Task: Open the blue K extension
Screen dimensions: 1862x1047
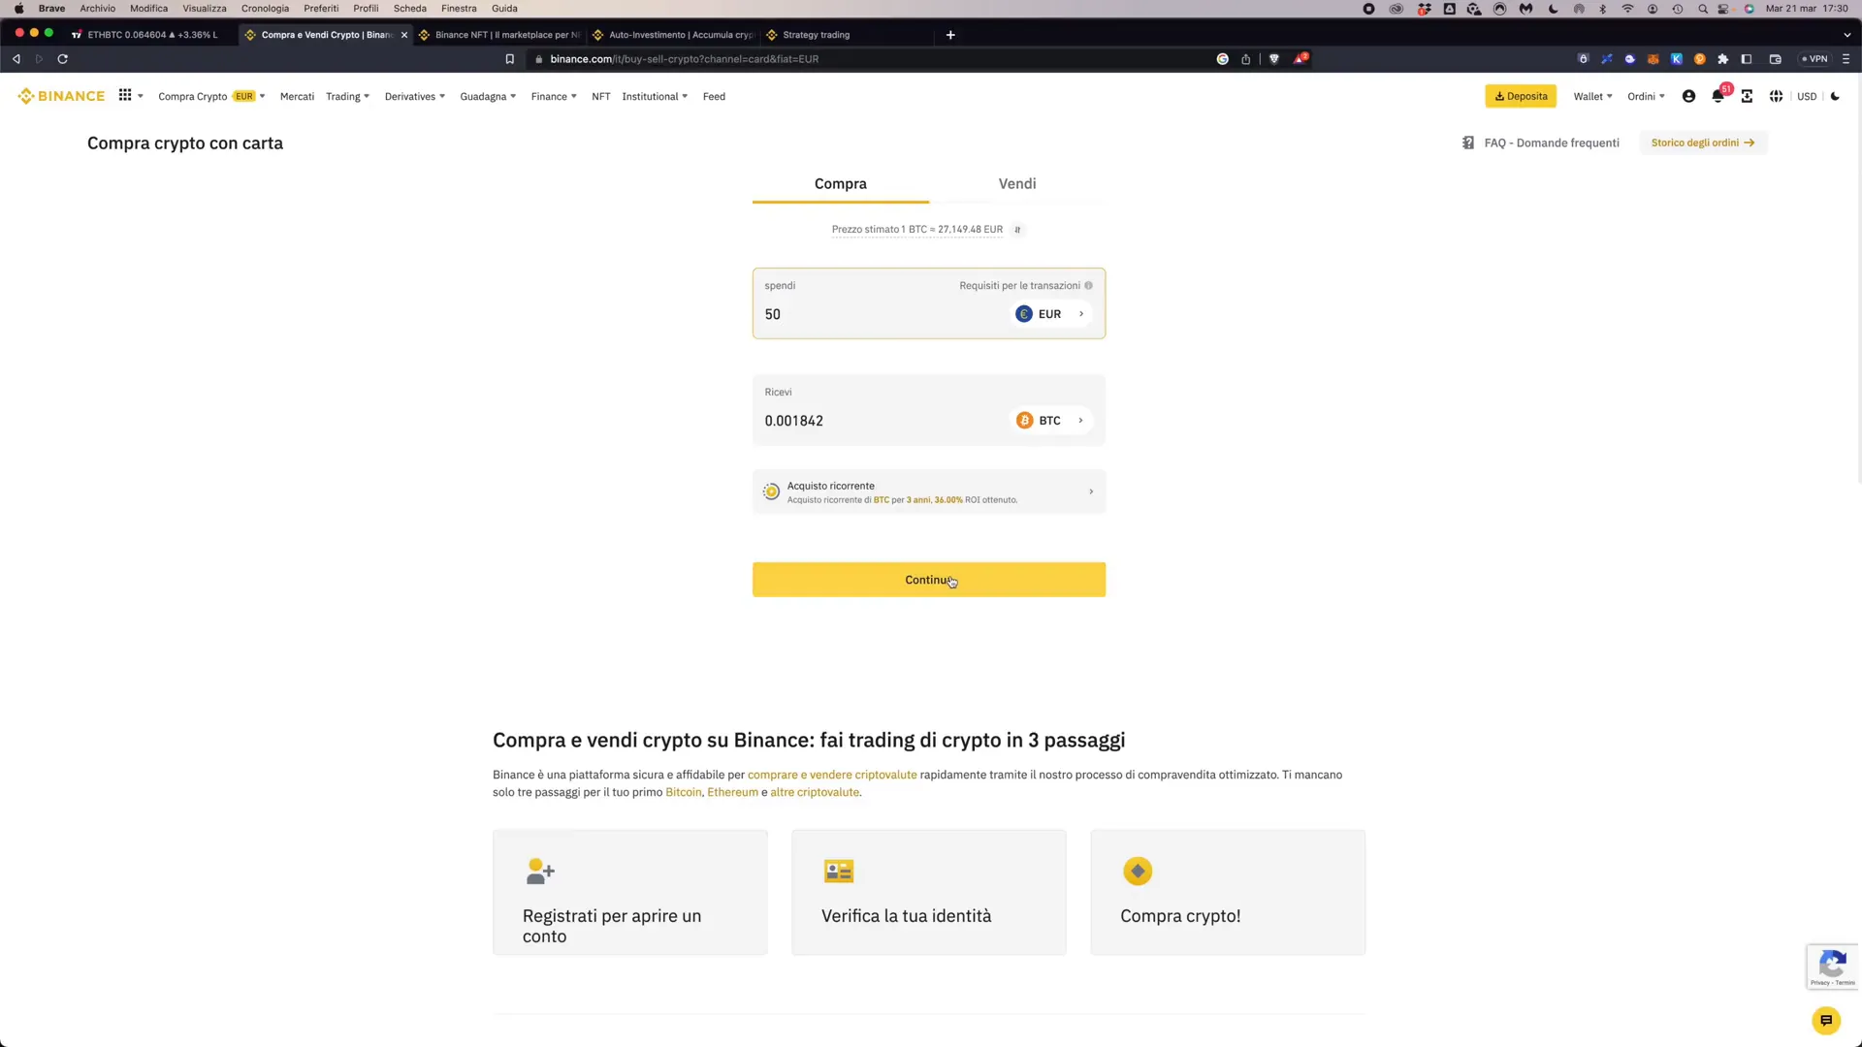Action: (x=1676, y=59)
